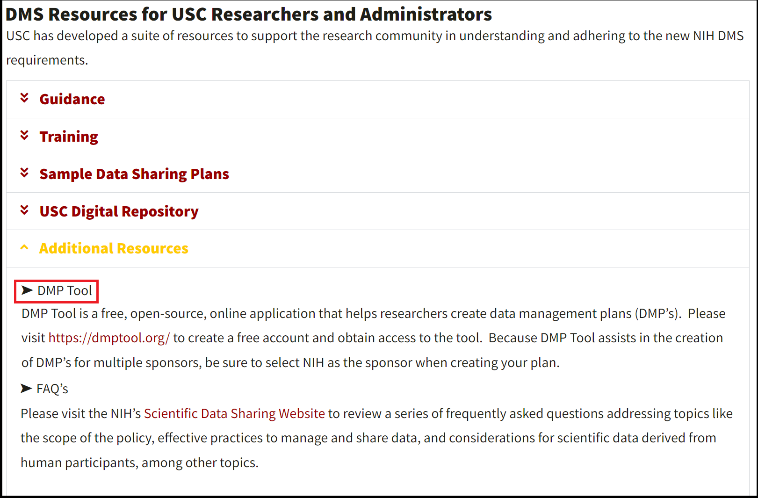Image resolution: width=758 pixels, height=498 pixels.
Task: Expand the Training accordion section
Action: point(69,137)
